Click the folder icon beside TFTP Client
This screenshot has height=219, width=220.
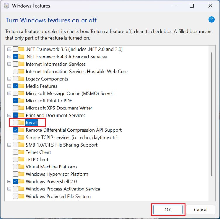point(21,159)
